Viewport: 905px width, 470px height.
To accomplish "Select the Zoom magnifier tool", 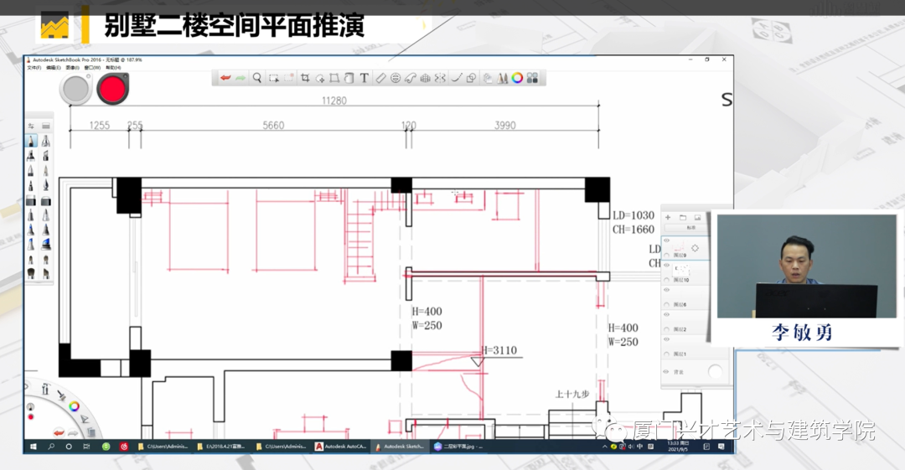I will (257, 78).
